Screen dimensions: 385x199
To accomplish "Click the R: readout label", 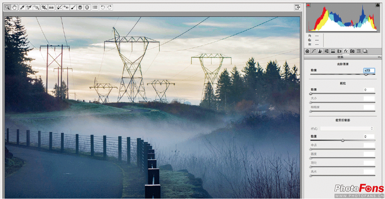I will tap(310, 35).
